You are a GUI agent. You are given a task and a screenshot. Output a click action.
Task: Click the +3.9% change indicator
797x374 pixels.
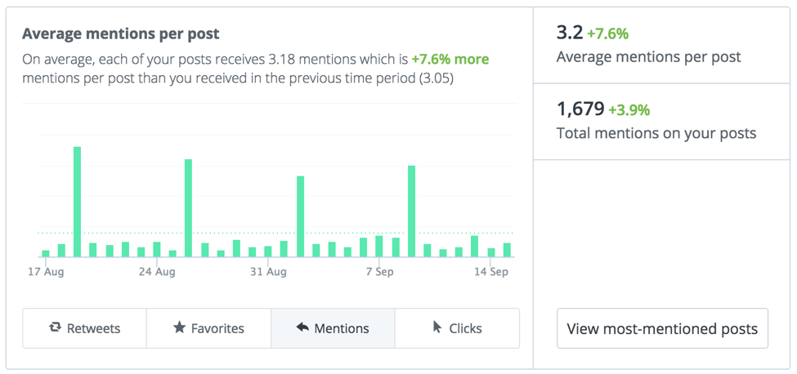[x=629, y=110]
